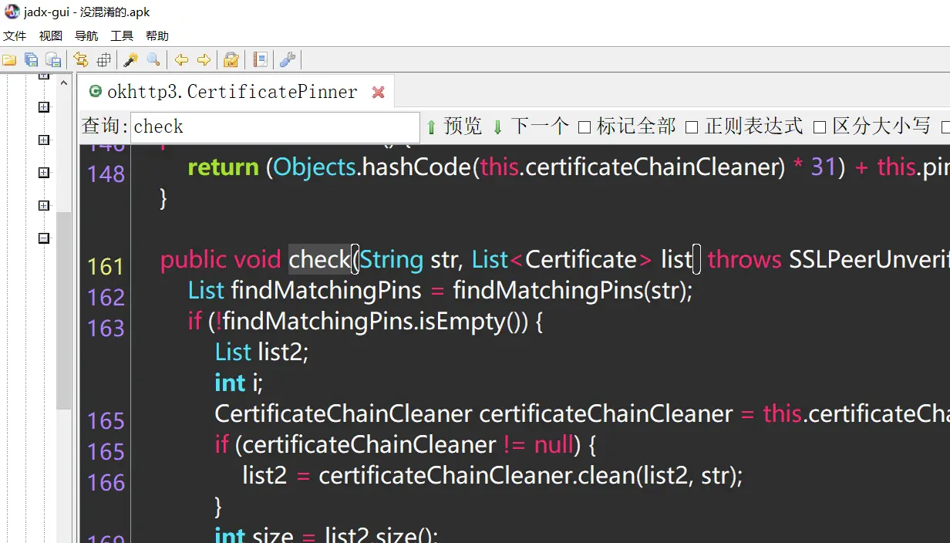Toggle the deobfuscation lock icon
Screen dimensions: 950x543
pyautogui.click(x=231, y=59)
